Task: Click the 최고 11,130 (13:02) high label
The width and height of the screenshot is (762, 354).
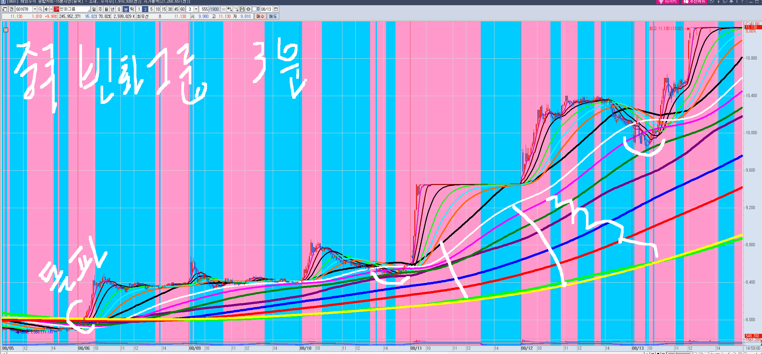Action: click(x=666, y=28)
